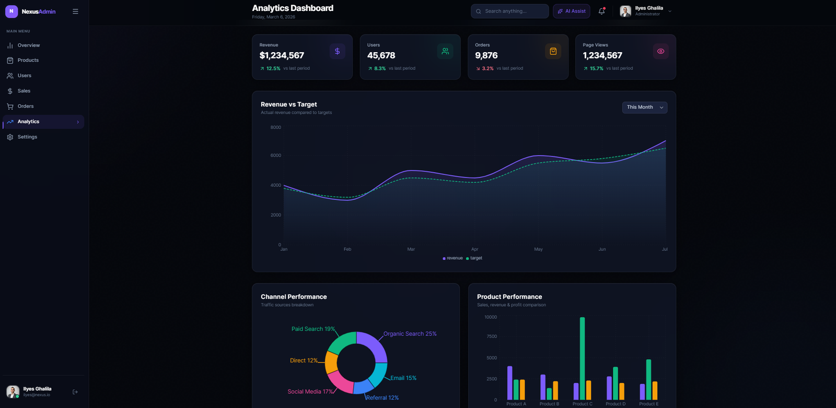Go to Products in sidebar
The height and width of the screenshot is (408, 836).
[28, 61]
